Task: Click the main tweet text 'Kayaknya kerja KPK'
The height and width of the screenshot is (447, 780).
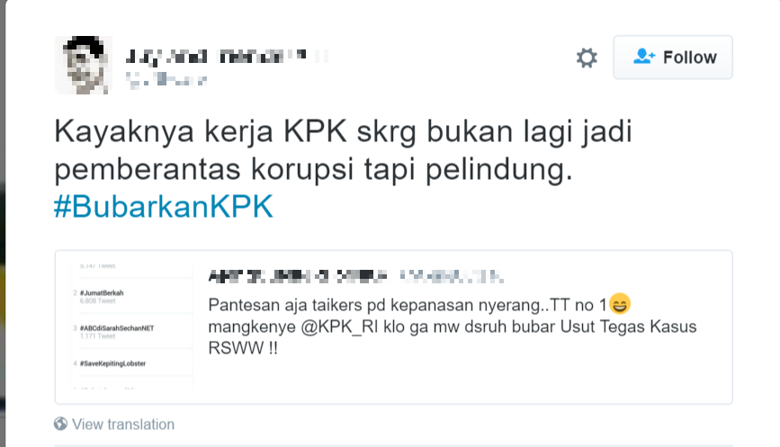Action: coord(343,150)
